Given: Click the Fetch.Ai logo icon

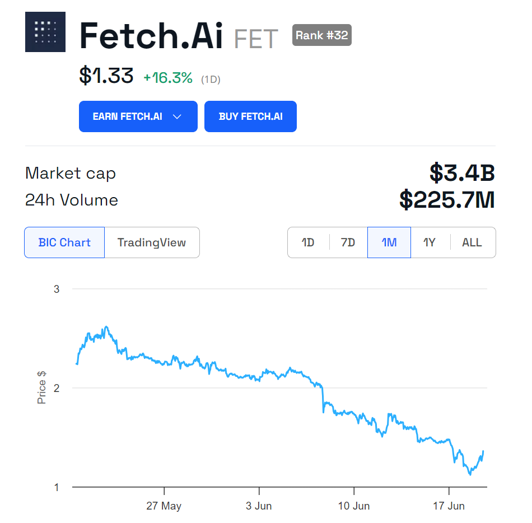Looking at the screenshot, I should pyautogui.click(x=45, y=32).
